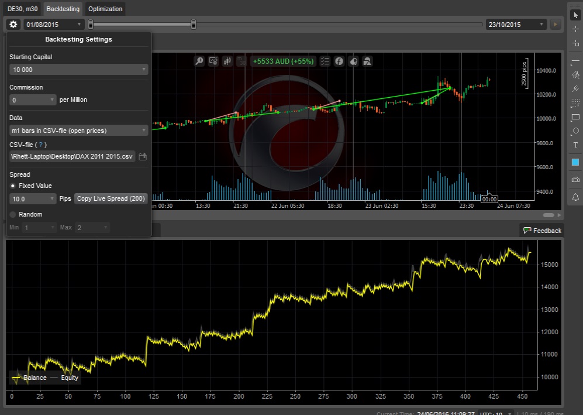Open the Feedback button
Viewport: 583px width, 415px height.
tap(541, 231)
